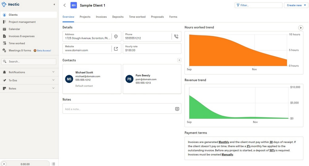Click the note comment icon in Notes

point(177,109)
